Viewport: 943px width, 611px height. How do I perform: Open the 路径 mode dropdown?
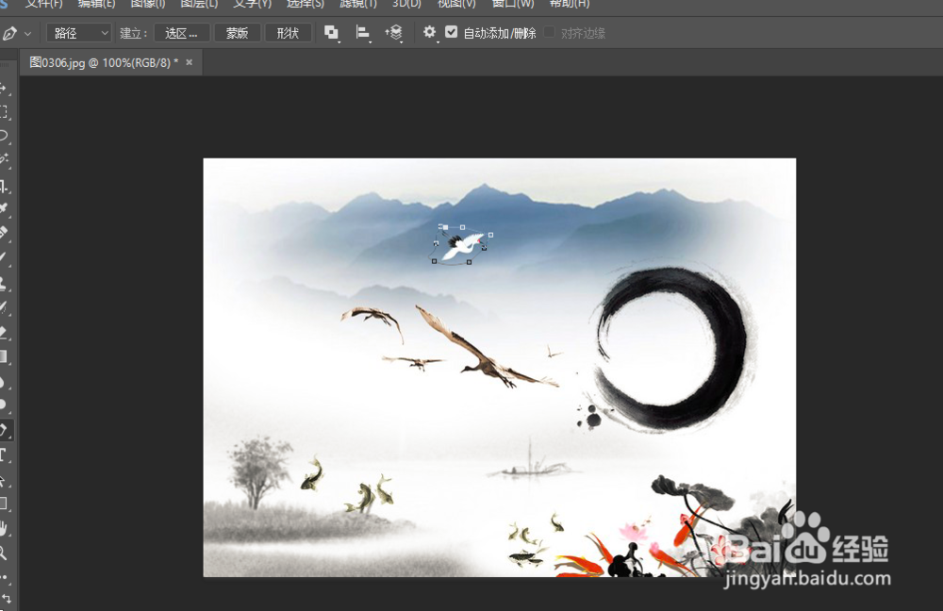coord(79,33)
